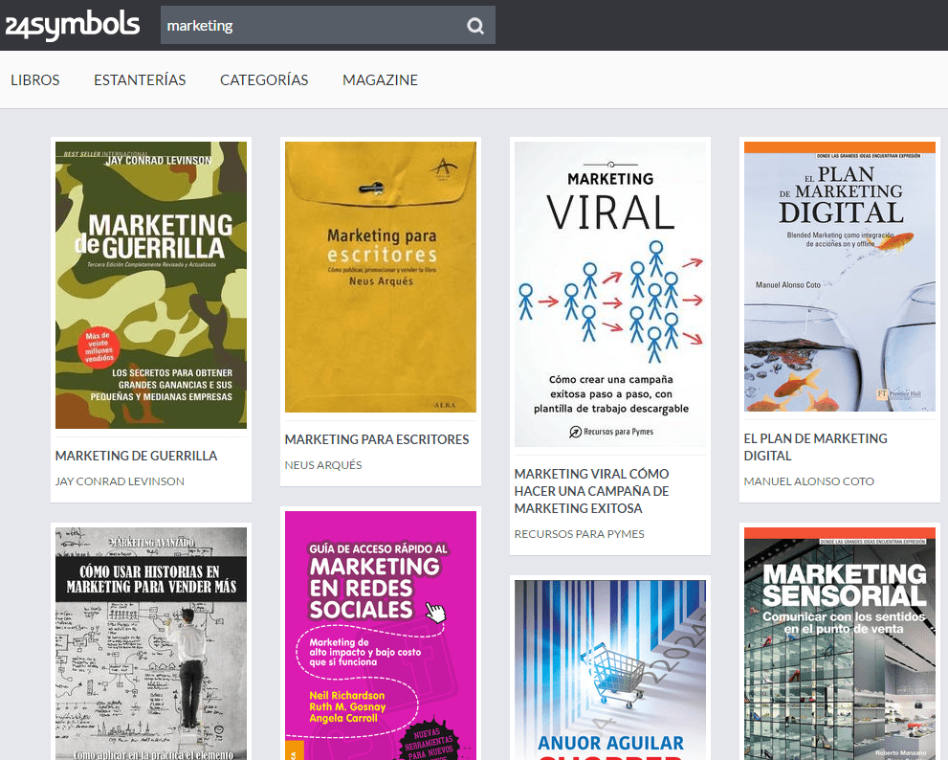Open the LIBROS menu item
The image size is (948, 760).
(34, 80)
